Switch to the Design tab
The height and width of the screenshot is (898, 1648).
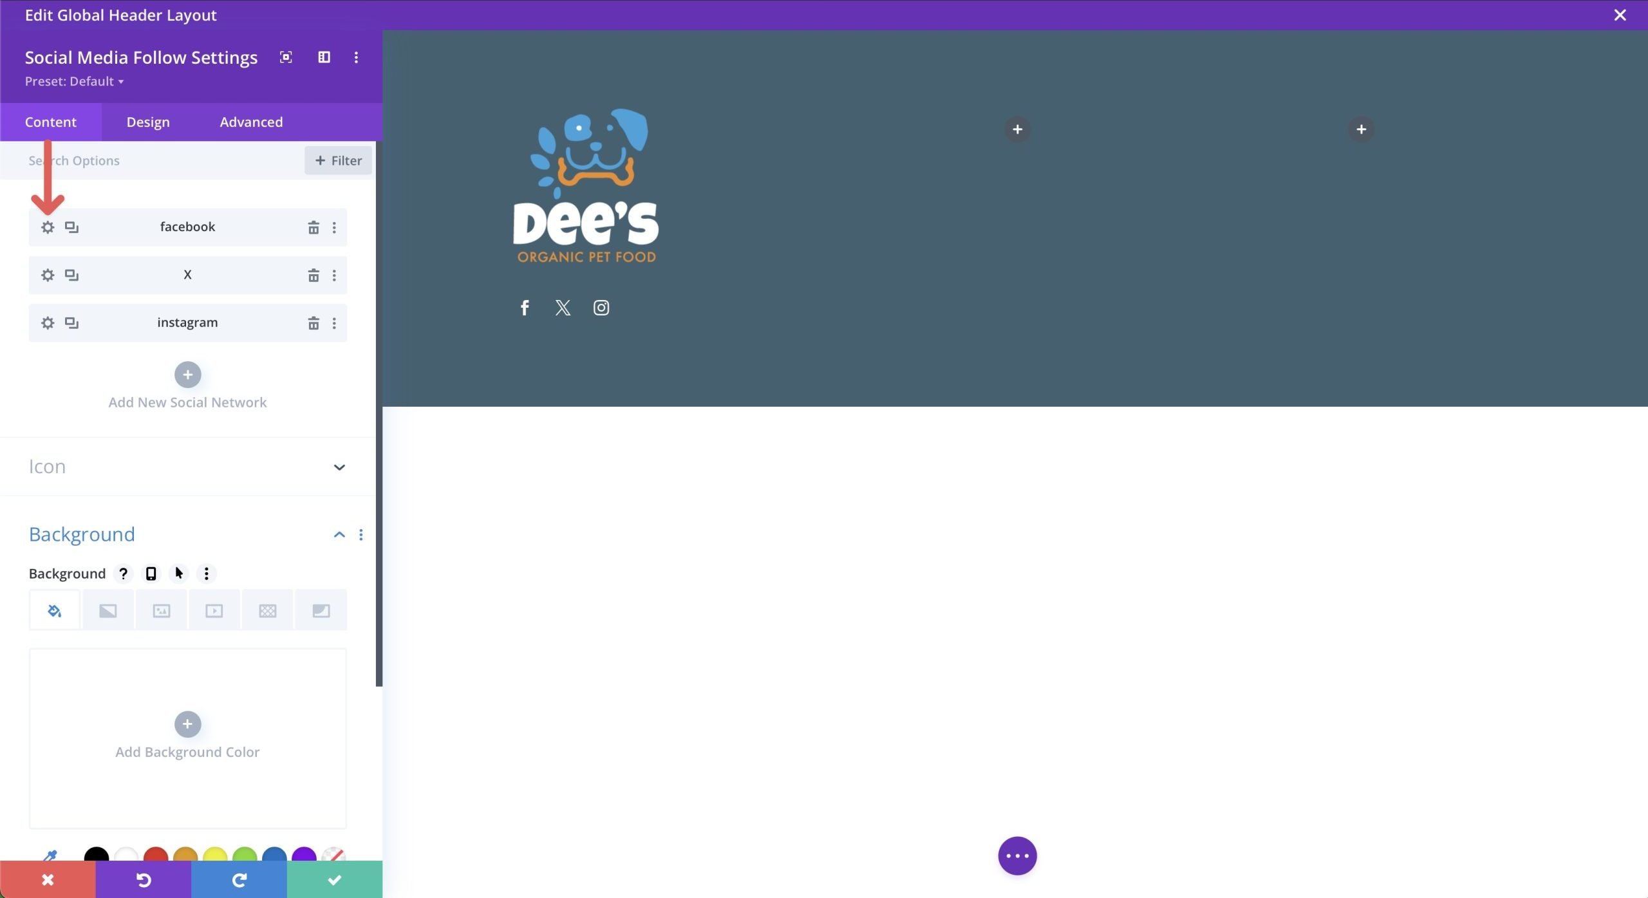[148, 122]
